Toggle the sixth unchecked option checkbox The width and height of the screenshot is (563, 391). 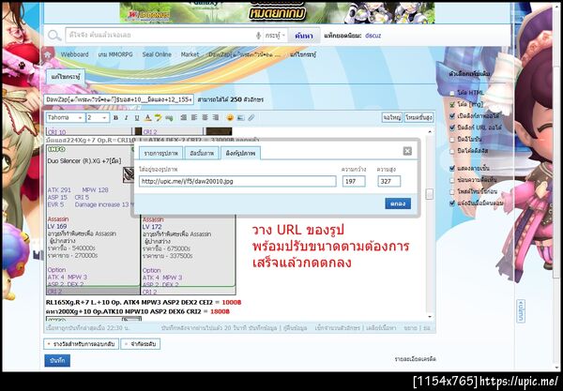452,151
